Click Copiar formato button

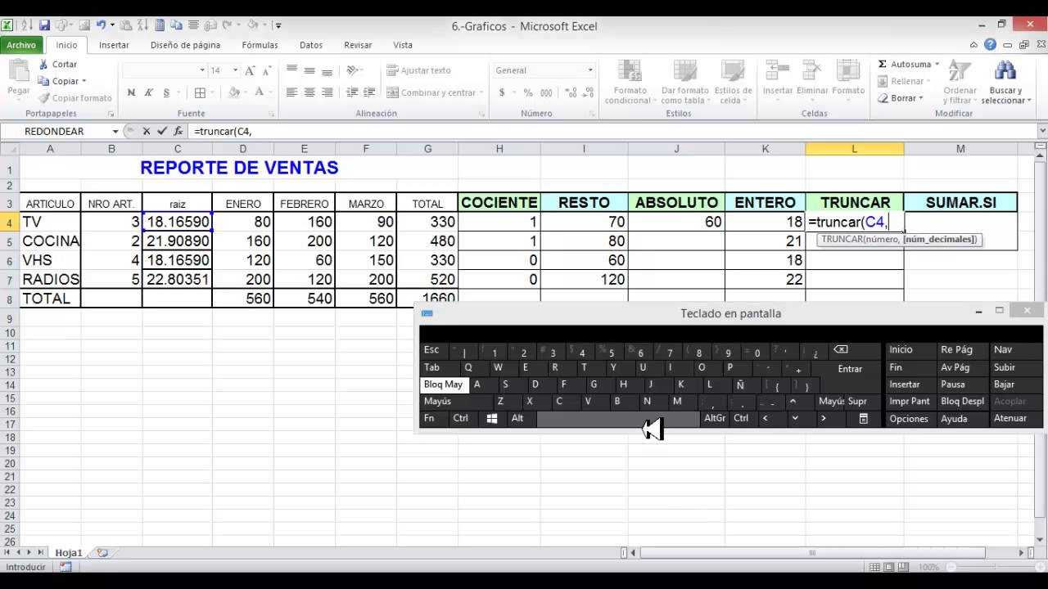tap(75, 98)
